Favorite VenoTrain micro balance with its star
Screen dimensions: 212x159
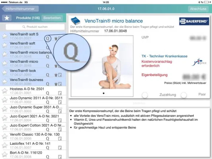pos(5,54)
